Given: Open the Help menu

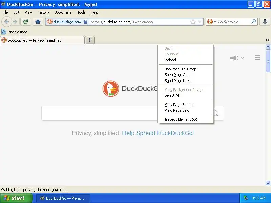Looking at the screenshot, I should pos(95,12).
